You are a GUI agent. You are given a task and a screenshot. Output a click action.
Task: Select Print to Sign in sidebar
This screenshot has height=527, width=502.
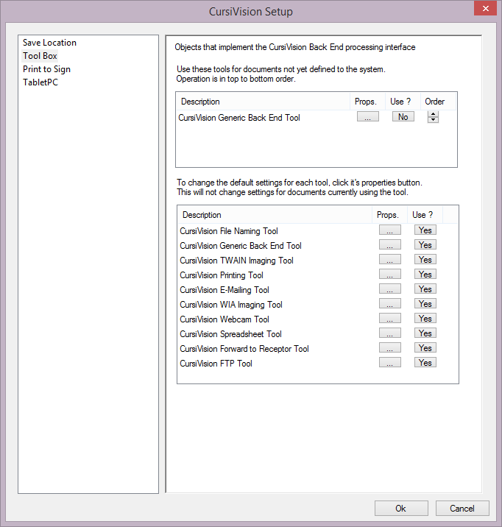[46, 69]
